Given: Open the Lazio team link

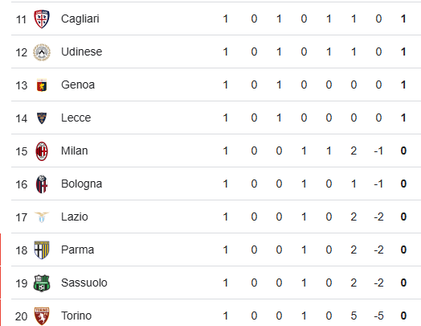Looking at the screenshot, I should pos(75,217).
